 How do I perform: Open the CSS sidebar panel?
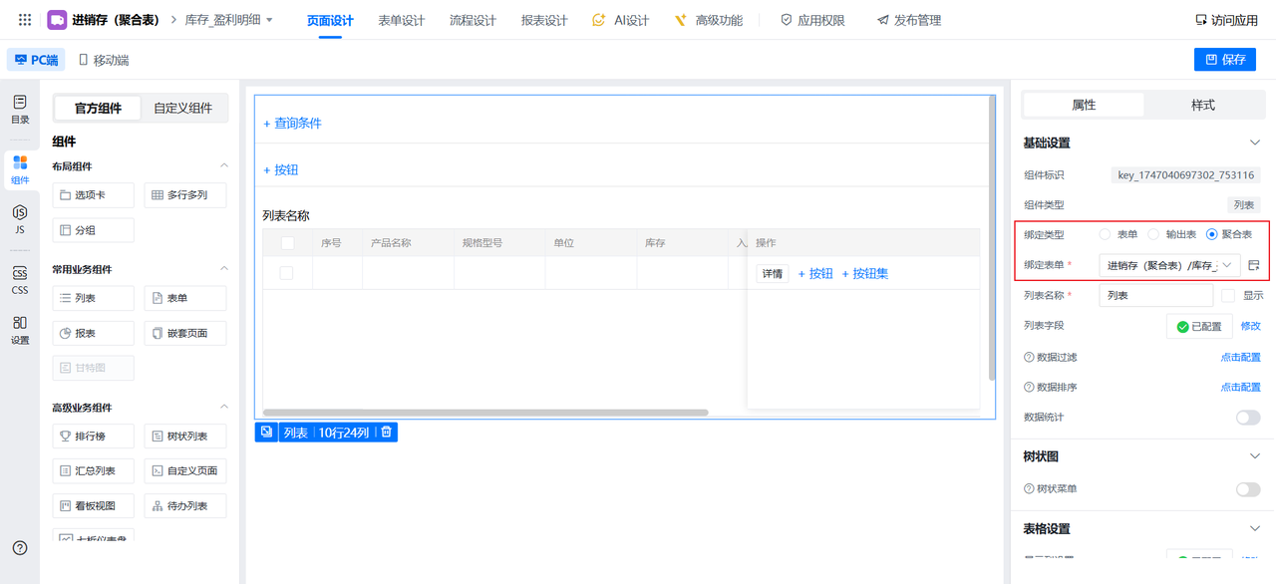click(20, 280)
